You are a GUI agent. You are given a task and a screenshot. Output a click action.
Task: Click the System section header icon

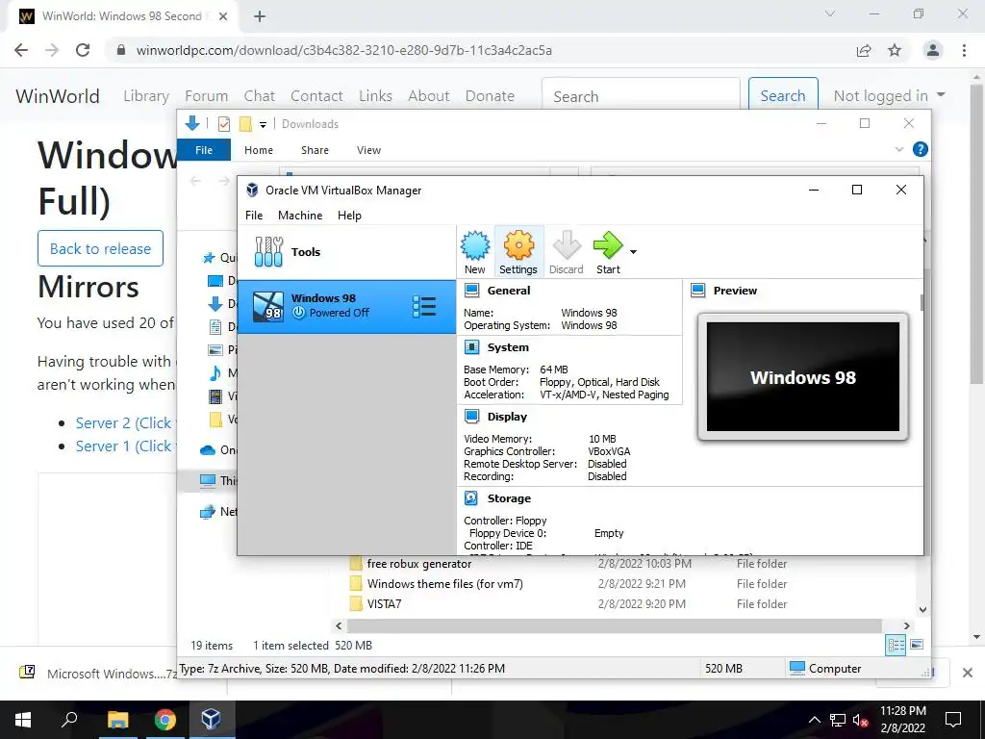click(471, 346)
